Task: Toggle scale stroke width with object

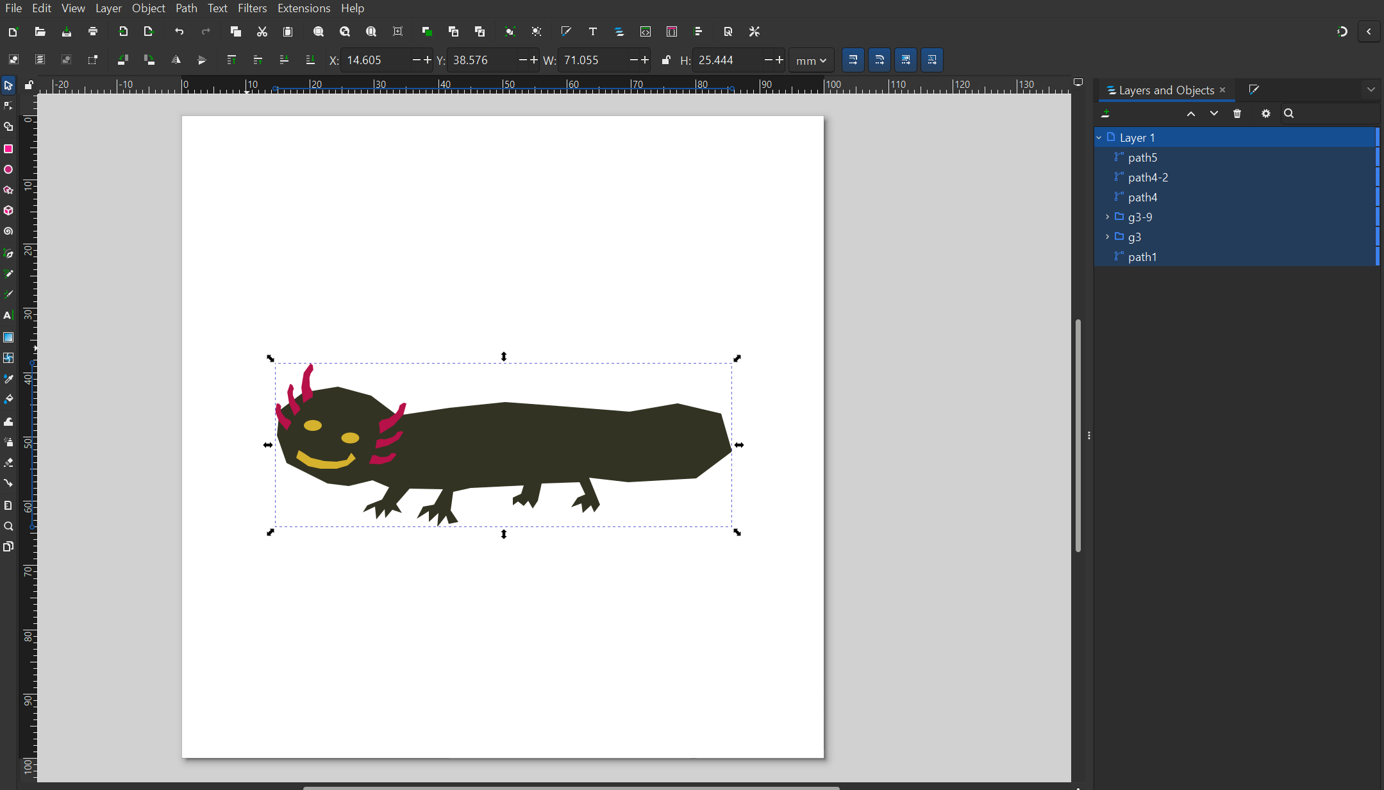Action: pos(853,60)
